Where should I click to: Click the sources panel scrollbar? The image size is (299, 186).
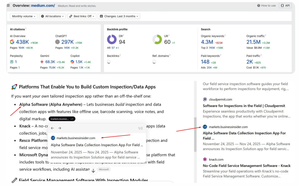point(195,135)
